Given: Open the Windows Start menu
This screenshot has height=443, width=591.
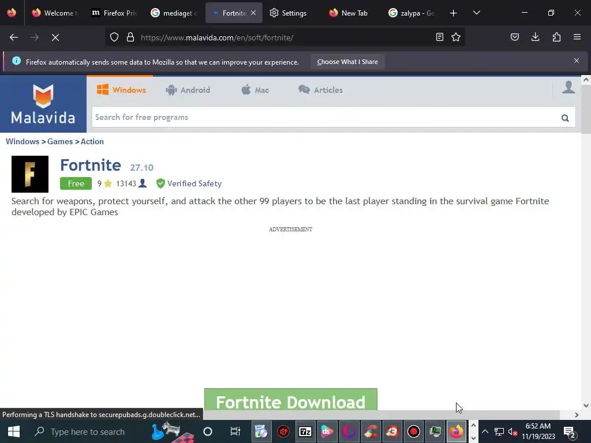Looking at the screenshot, I should 14,431.
